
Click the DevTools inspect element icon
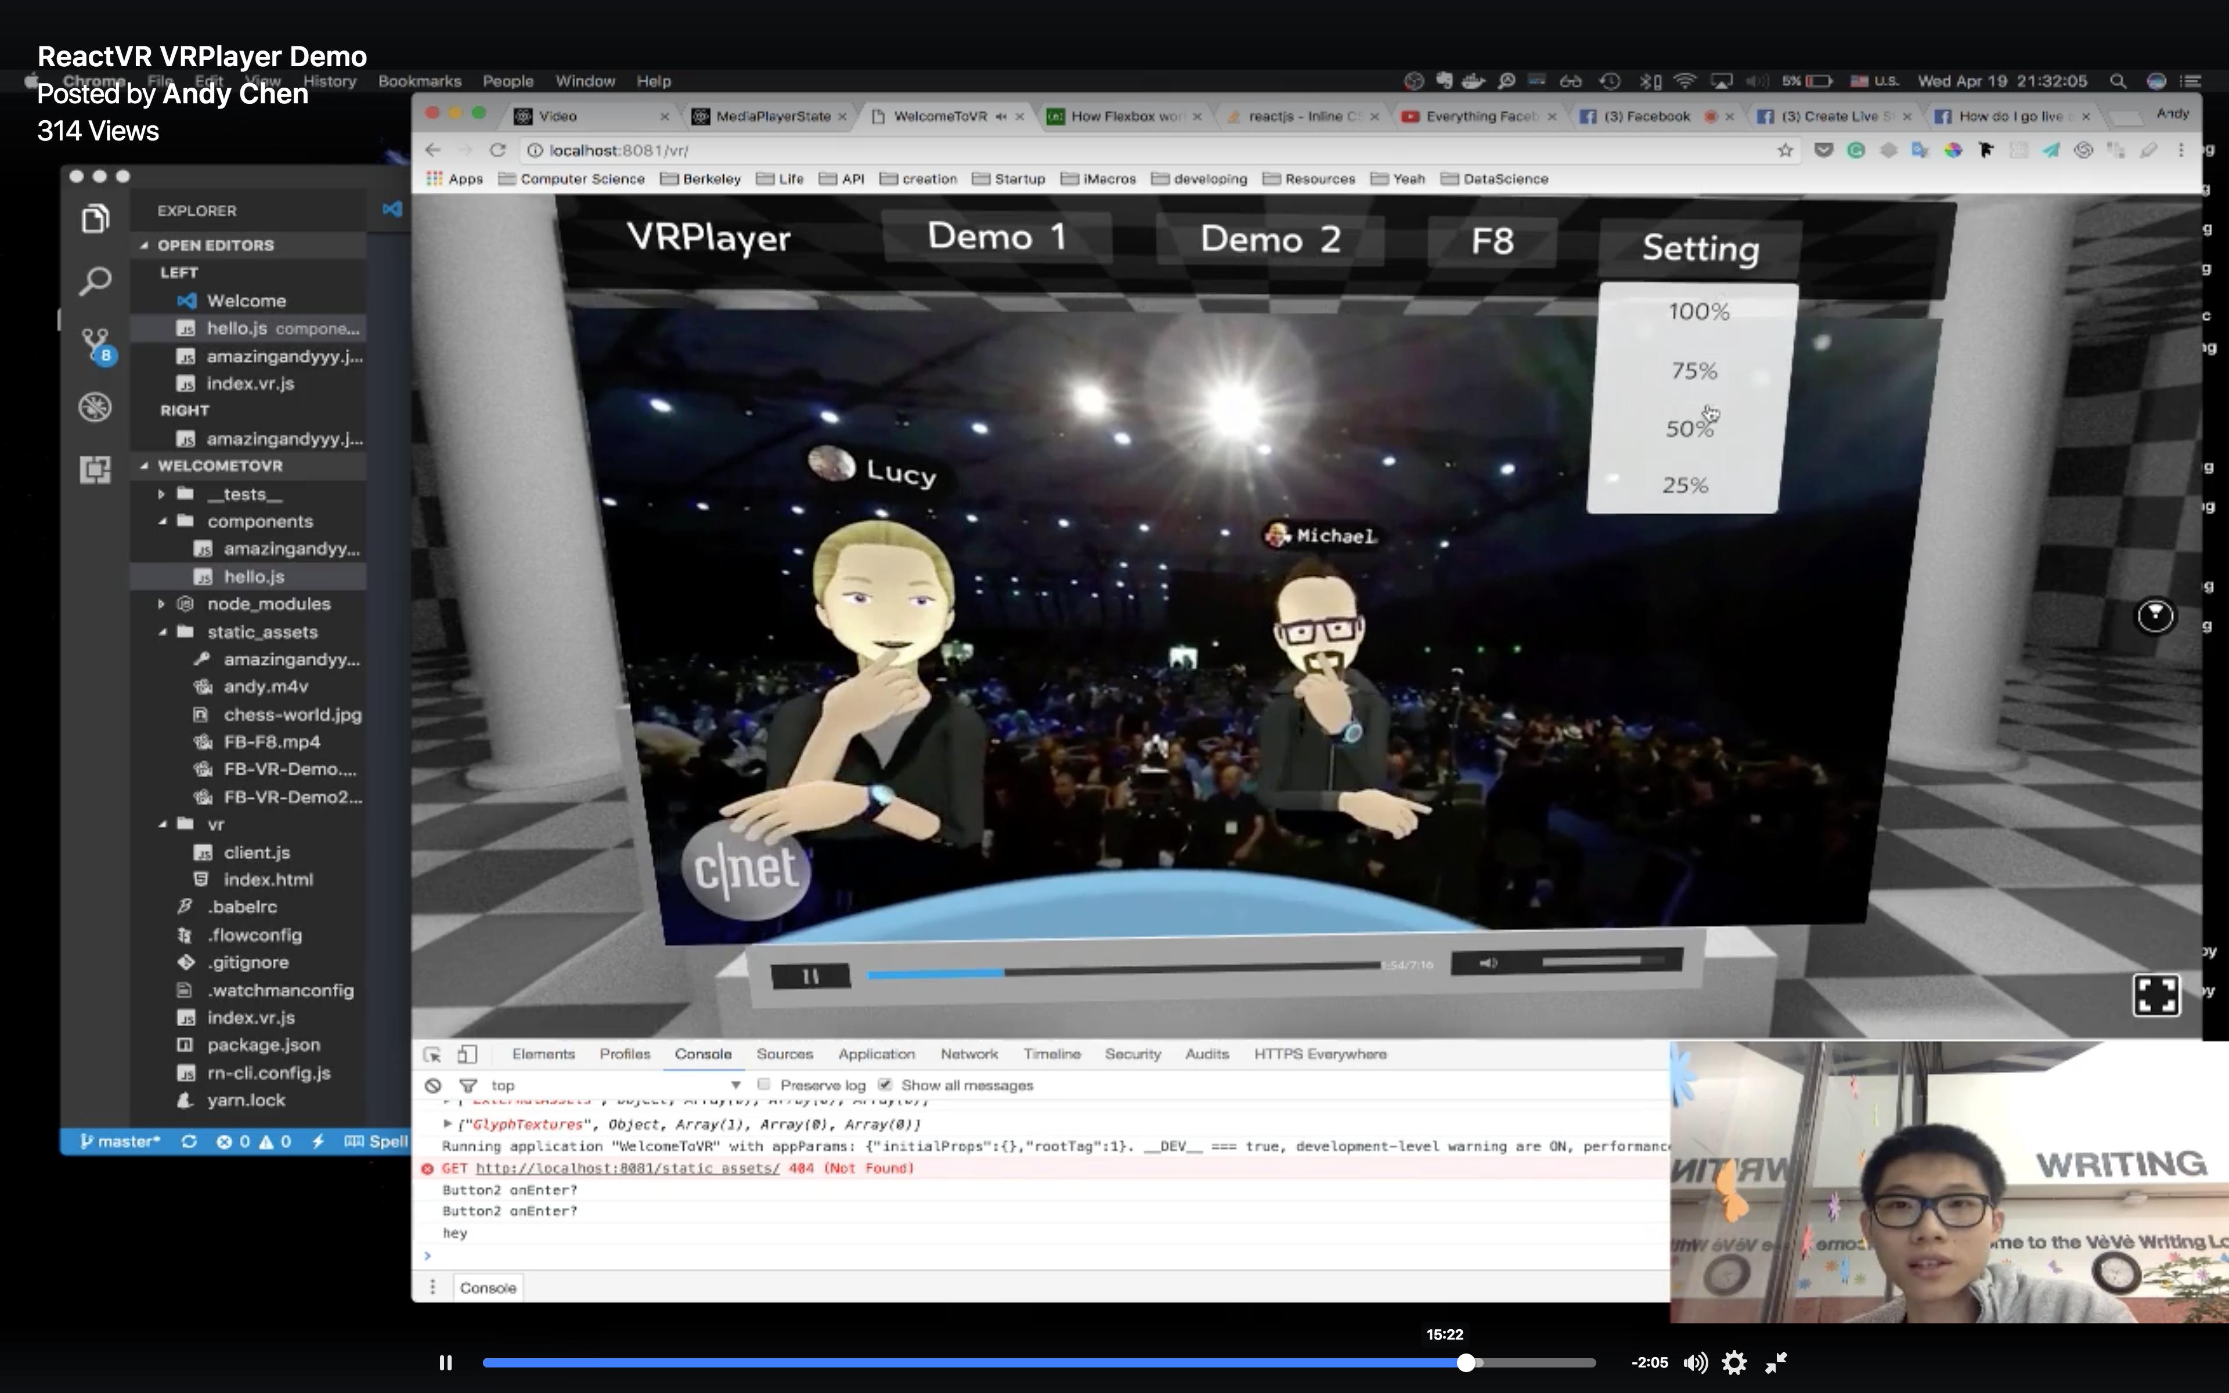pyautogui.click(x=432, y=1055)
